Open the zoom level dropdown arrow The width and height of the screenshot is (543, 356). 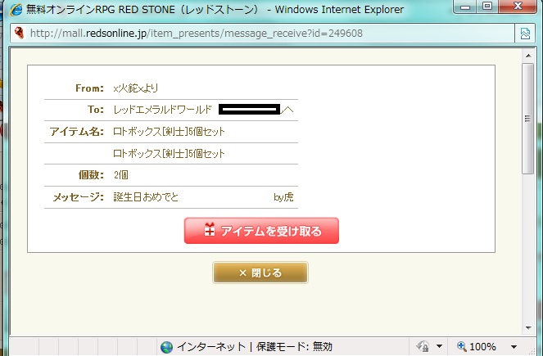[x=514, y=347]
